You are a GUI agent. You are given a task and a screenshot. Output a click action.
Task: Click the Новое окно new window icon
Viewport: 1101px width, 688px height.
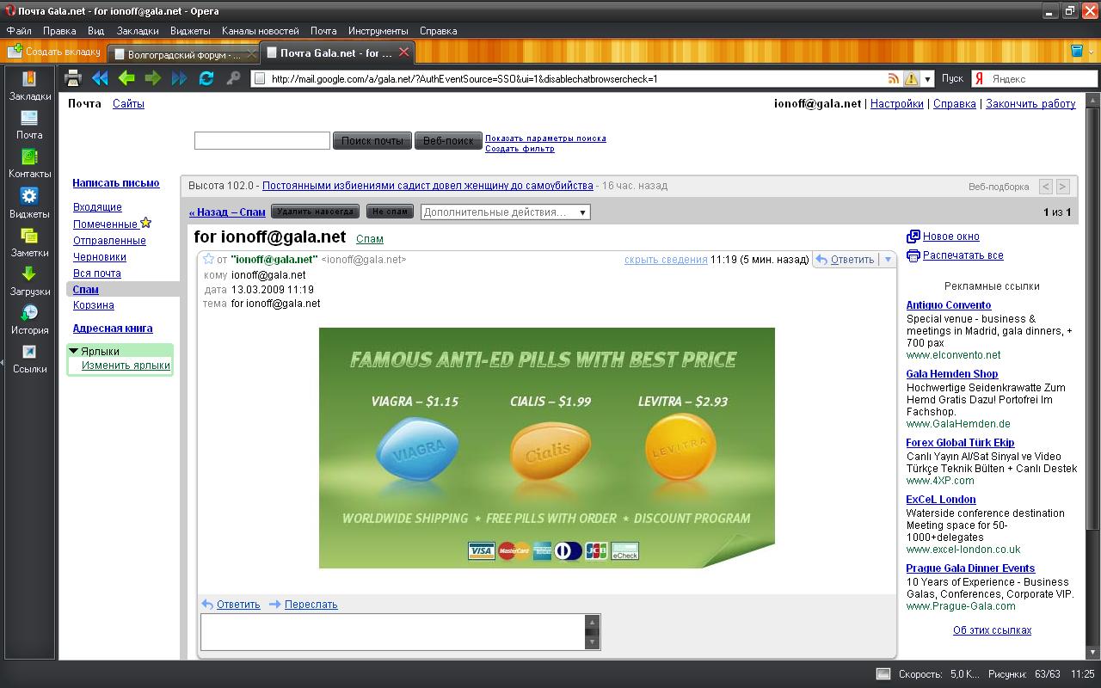point(913,236)
